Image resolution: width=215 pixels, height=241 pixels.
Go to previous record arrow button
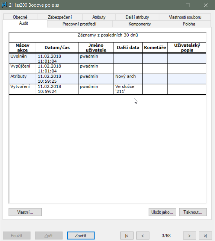pyautogui.click(x=143, y=235)
